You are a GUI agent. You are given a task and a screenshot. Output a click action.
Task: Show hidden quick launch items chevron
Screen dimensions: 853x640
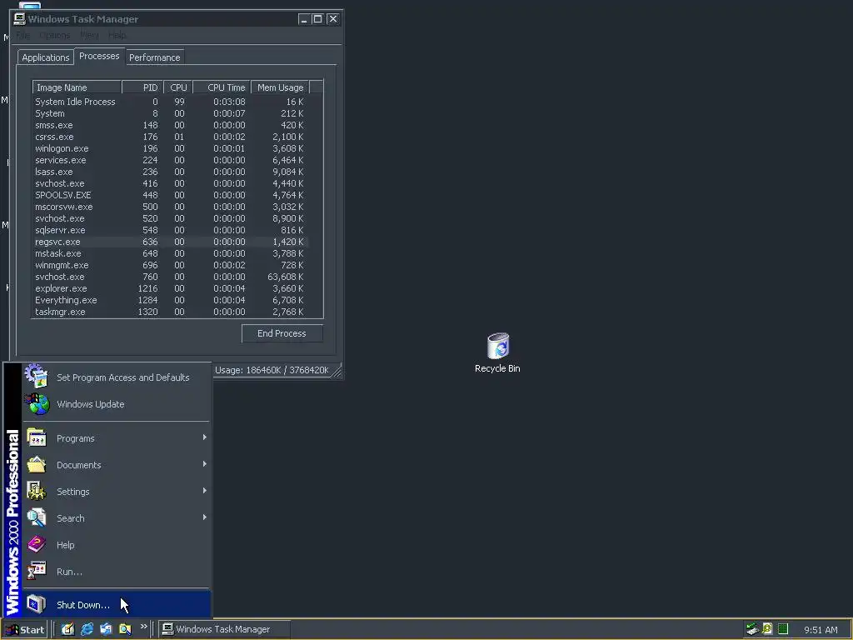pyautogui.click(x=143, y=627)
